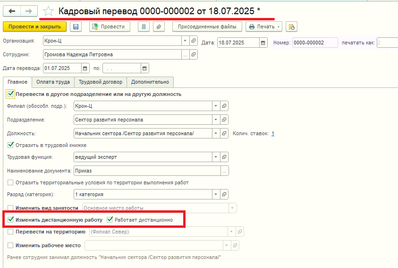Open the Разряд (категория) dropdown
This screenshot has height=268, width=398.
pos(216,194)
